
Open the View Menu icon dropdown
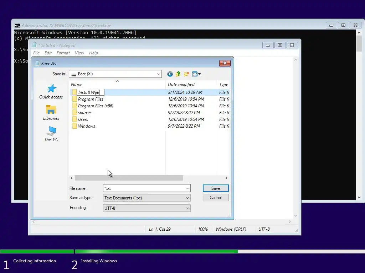click(x=196, y=74)
